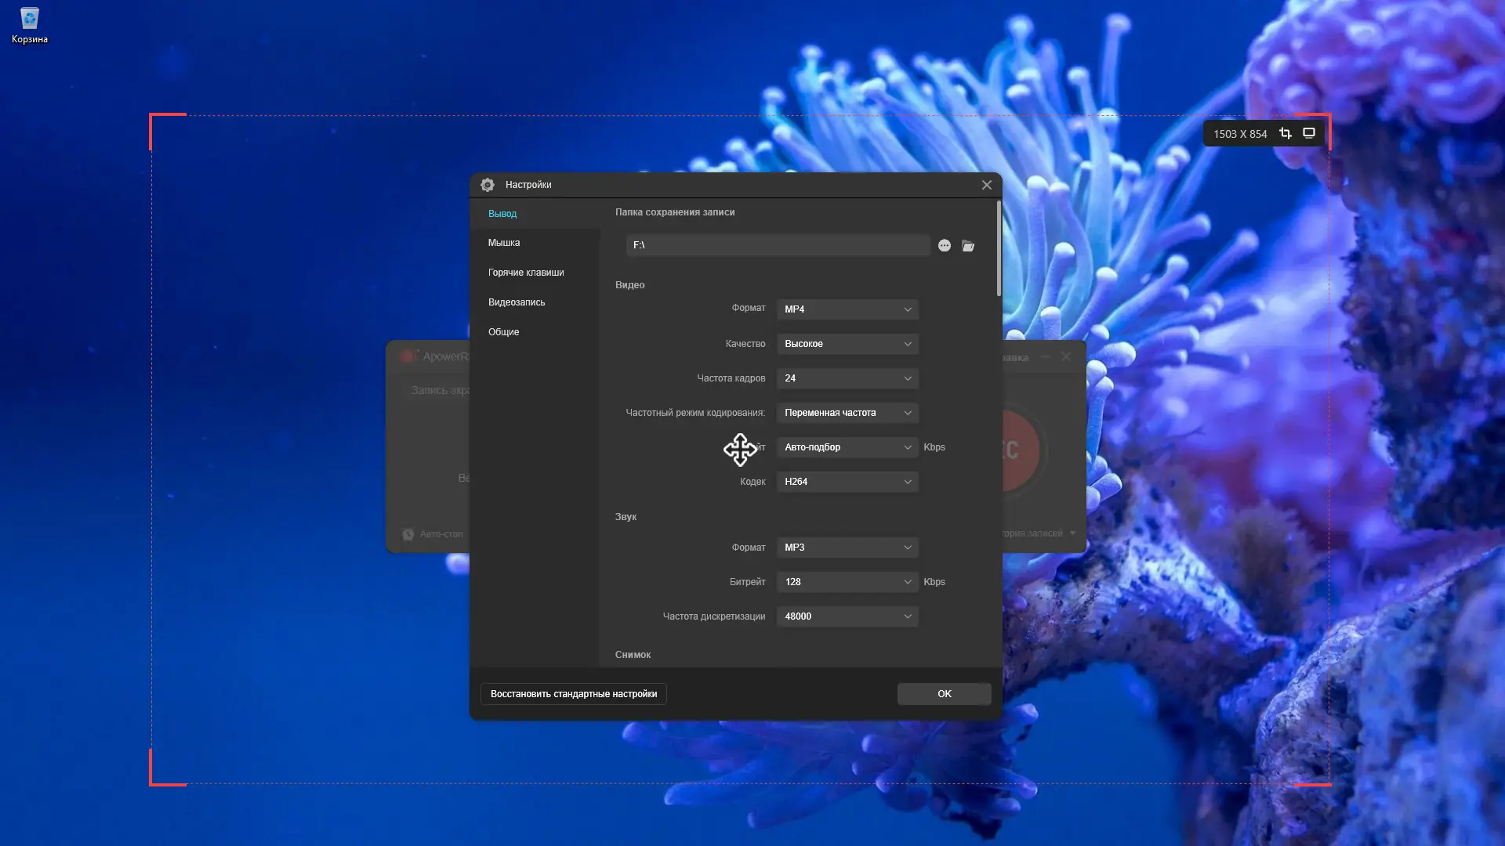Expand the video Формат MP4 dropdown

click(x=847, y=309)
